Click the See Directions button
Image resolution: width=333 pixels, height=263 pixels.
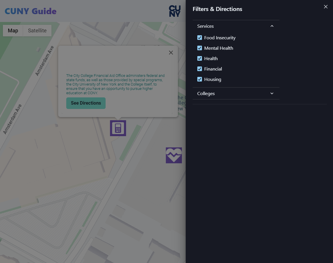click(x=86, y=103)
